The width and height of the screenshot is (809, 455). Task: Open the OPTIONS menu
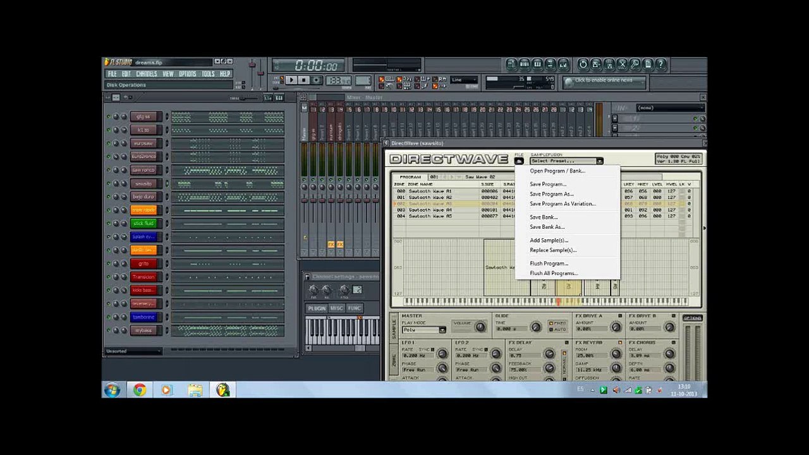pos(188,74)
